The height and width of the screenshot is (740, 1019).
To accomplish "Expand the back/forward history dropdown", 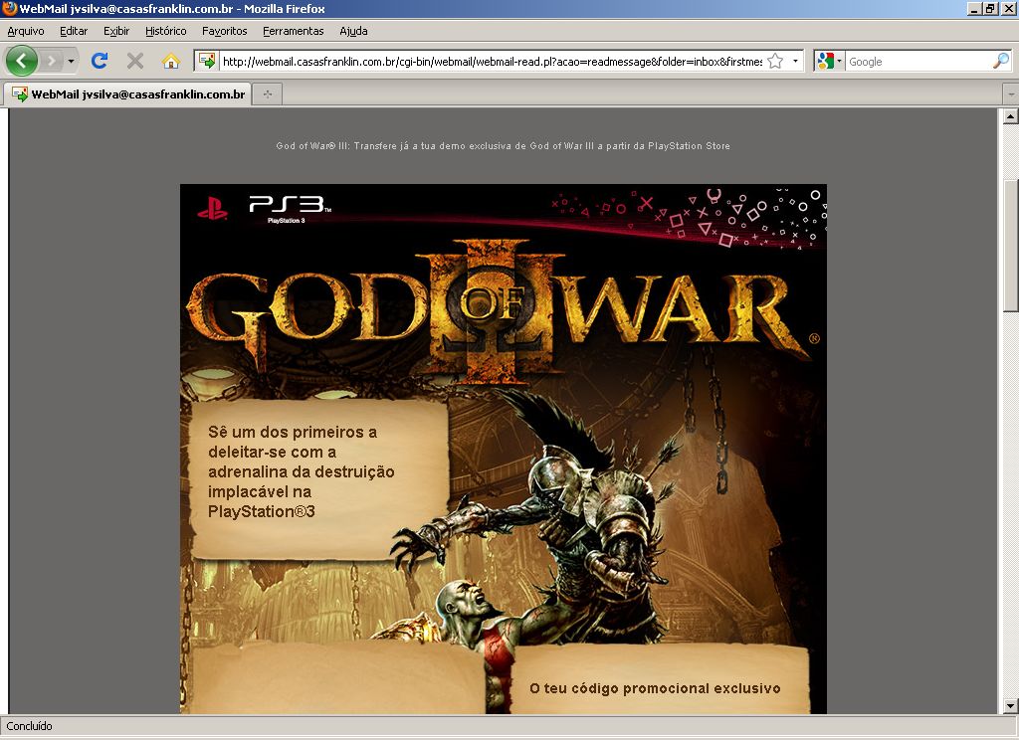I will pos(72,61).
